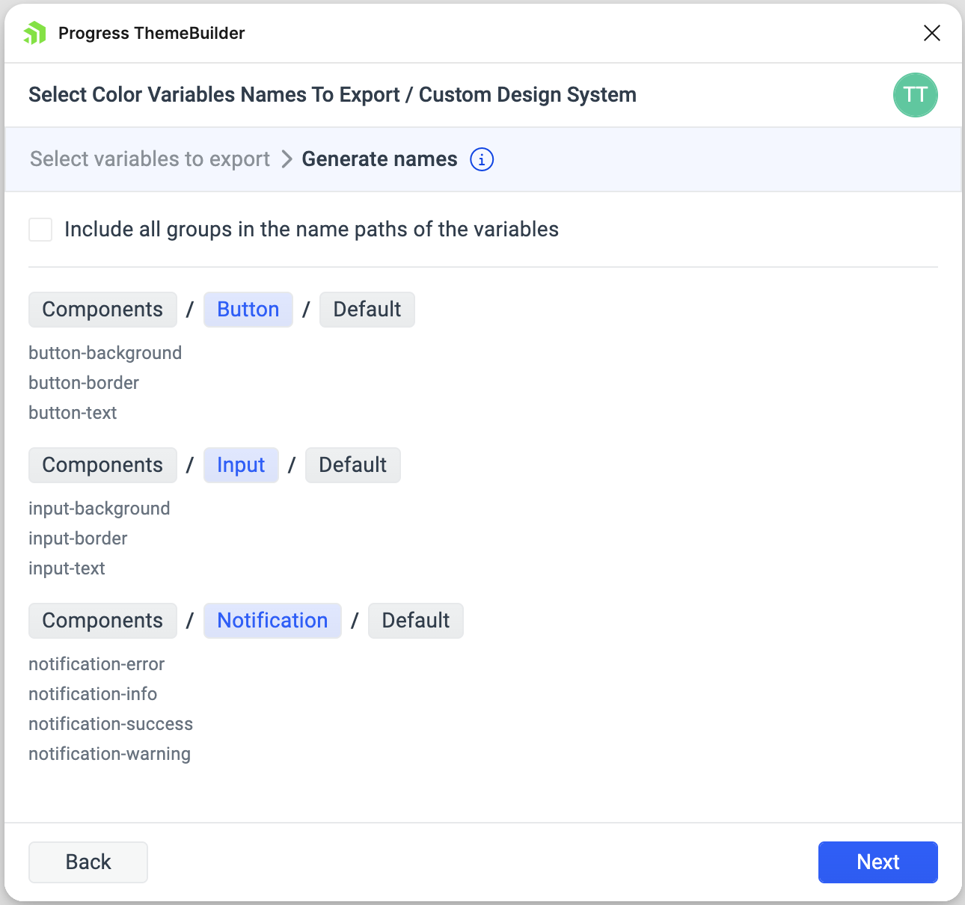The height and width of the screenshot is (905, 965).
Task: Toggle the Button group chip
Action: (248, 310)
